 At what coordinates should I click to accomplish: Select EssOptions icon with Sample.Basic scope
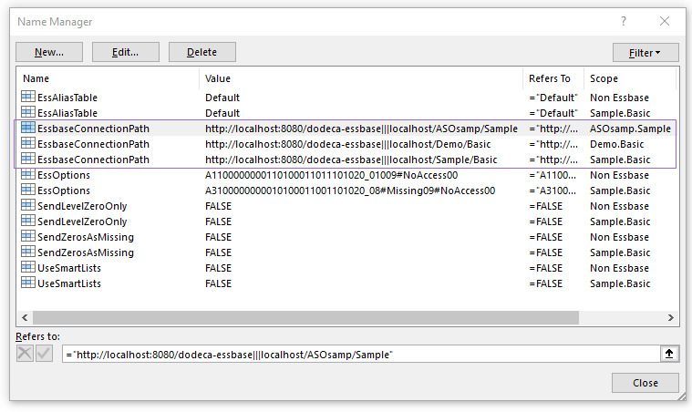pos(27,190)
